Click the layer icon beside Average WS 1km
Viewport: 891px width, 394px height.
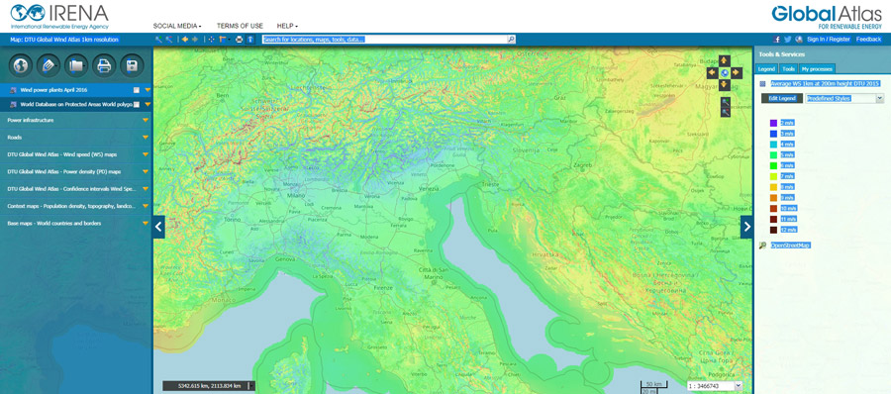click(762, 83)
